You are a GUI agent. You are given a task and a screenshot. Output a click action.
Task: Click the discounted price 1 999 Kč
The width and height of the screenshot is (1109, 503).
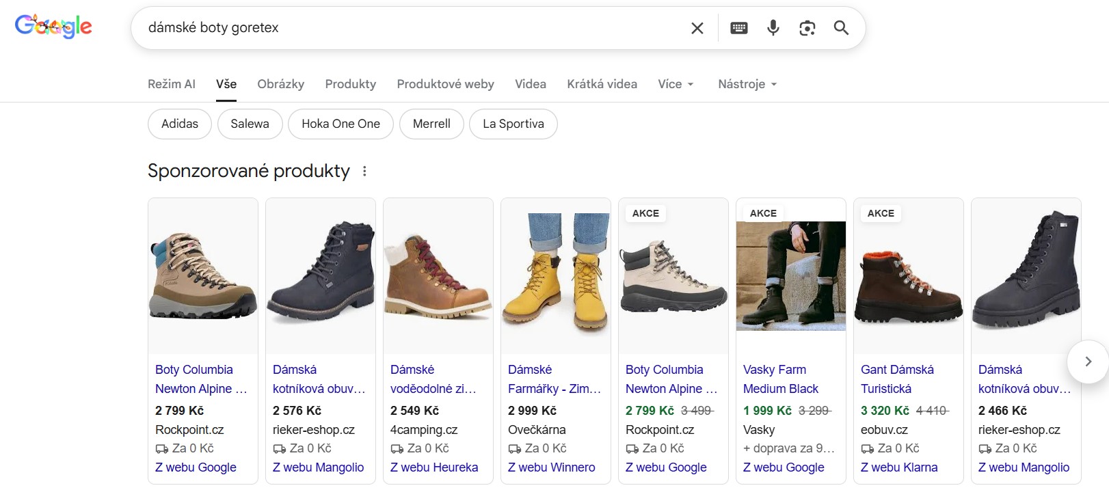click(767, 411)
